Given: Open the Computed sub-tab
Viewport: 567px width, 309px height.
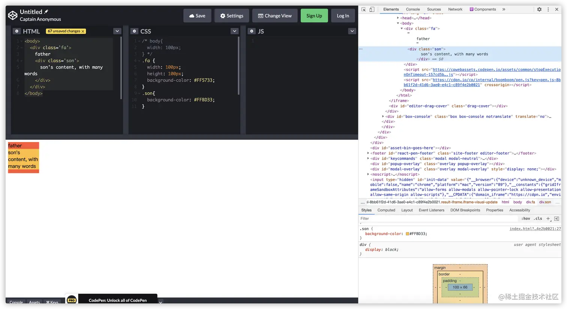Looking at the screenshot, I should [386, 210].
